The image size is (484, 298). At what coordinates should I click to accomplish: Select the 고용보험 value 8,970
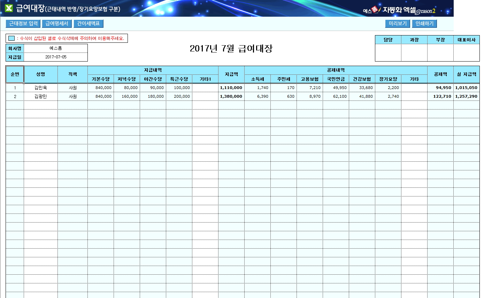[310, 96]
